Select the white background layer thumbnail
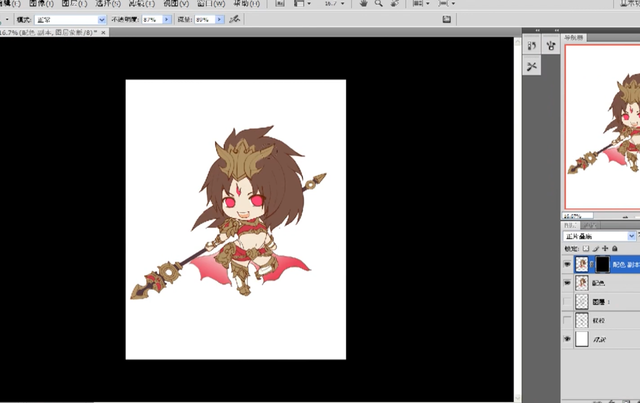This screenshot has height=403, width=640. [582, 339]
